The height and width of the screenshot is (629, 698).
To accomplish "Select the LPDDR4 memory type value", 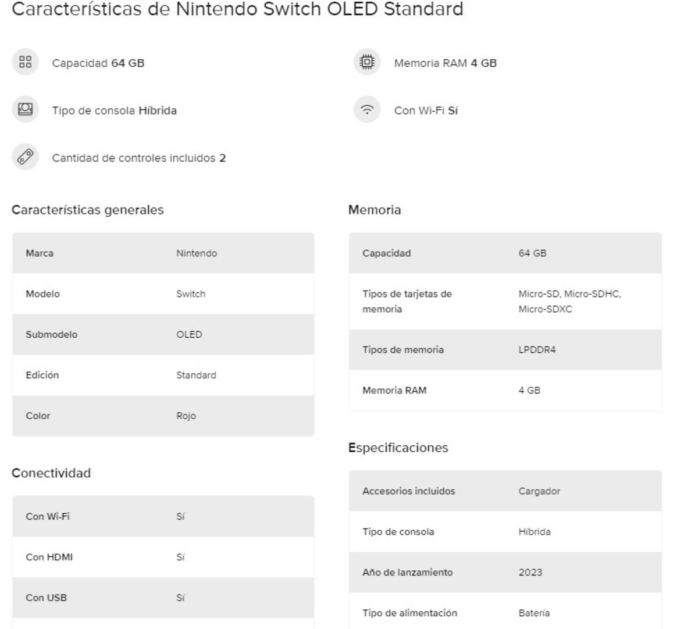I will coord(537,350).
